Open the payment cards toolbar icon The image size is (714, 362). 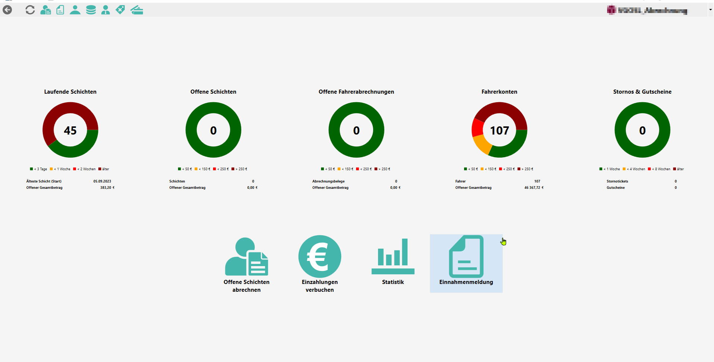[x=137, y=10]
